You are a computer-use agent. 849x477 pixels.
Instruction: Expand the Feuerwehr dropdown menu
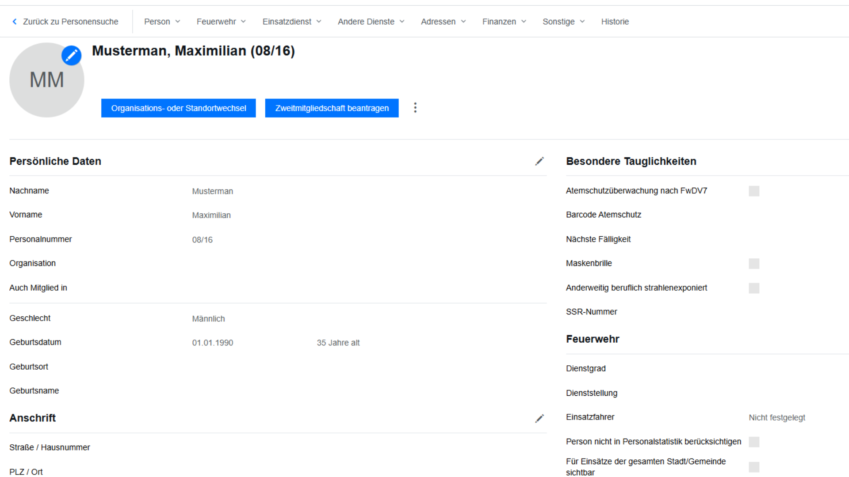(221, 22)
